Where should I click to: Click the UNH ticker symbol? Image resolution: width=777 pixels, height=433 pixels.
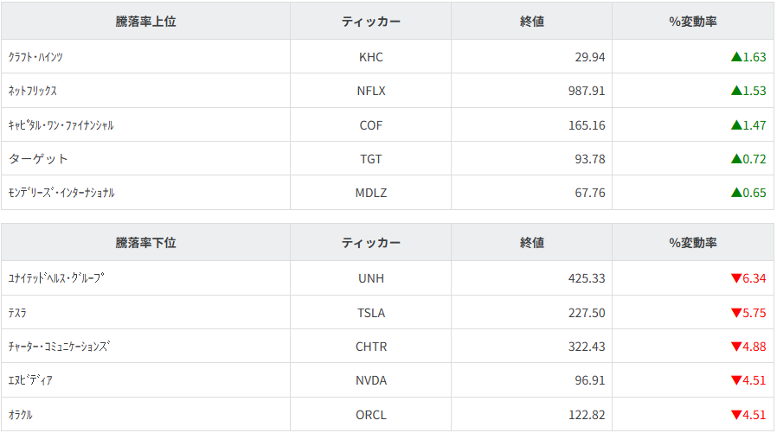coord(370,278)
